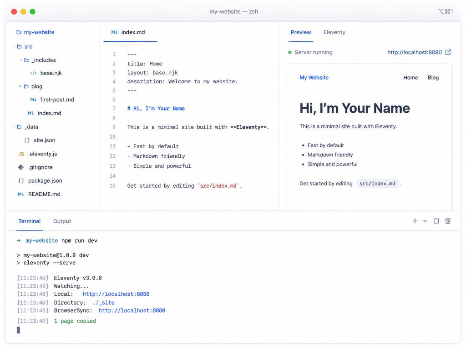Click the base.njk code file icon
Image resolution: width=466 pixels, height=349 pixels.
[x=34, y=73]
